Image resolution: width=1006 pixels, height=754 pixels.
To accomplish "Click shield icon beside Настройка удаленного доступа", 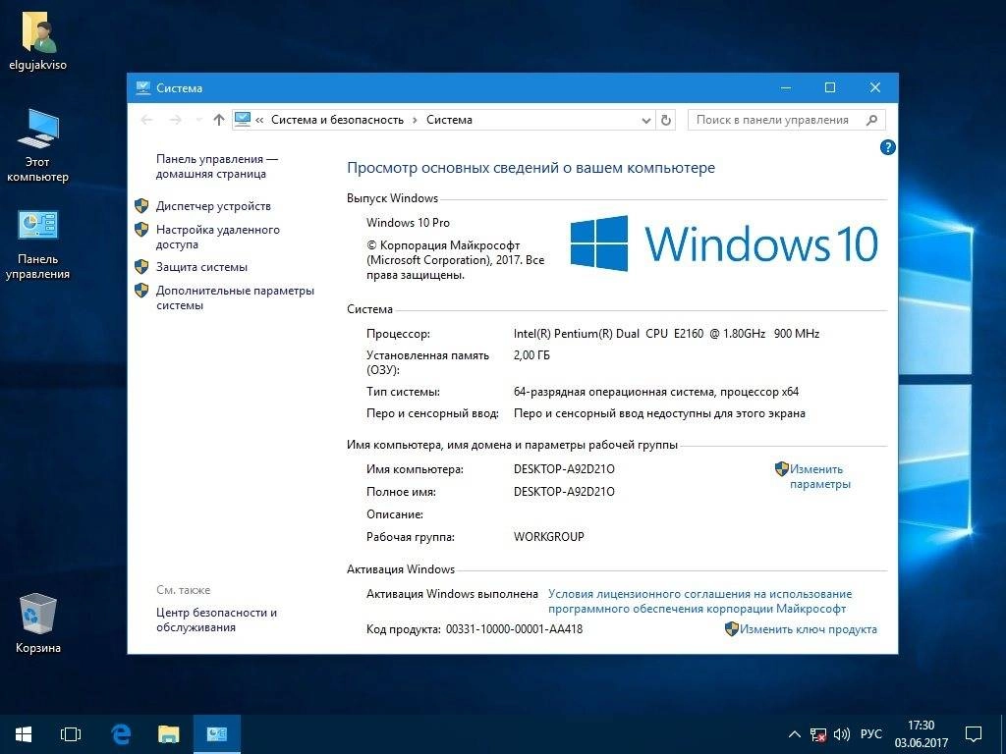I will [x=141, y=229].
